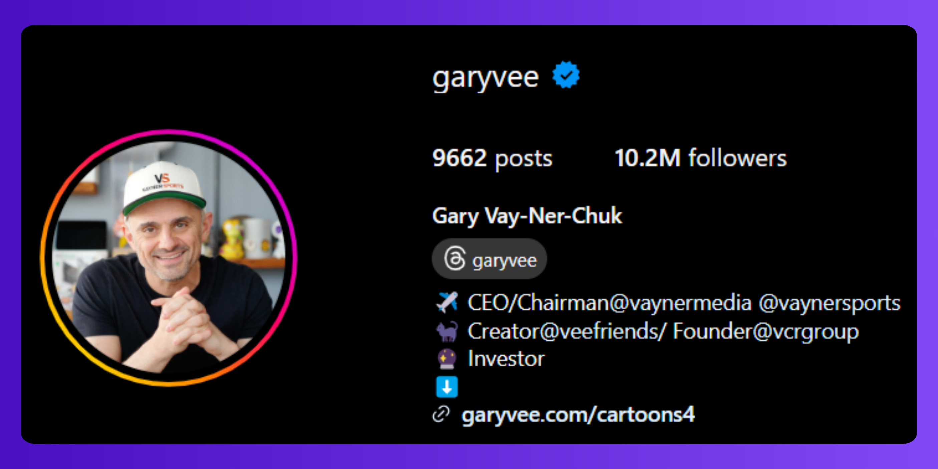Click the airplane emoji in the bio
Image resolution: width=938 pixels, height=469 pixels.
point(447,302)
